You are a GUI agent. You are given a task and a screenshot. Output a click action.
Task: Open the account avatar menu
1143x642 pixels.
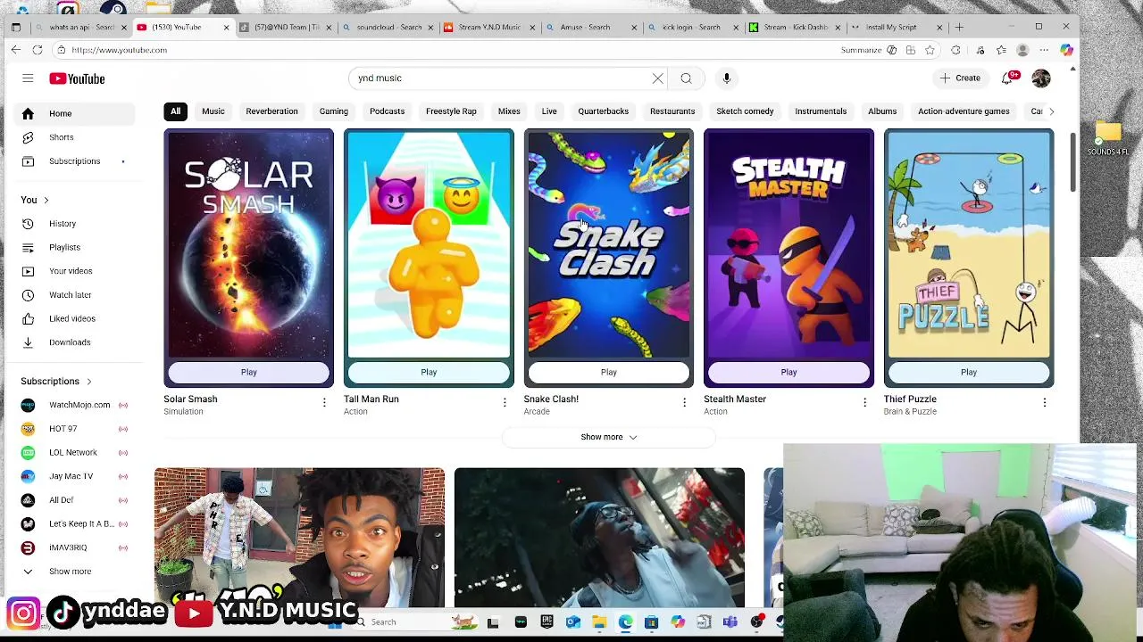[1041, 78]
